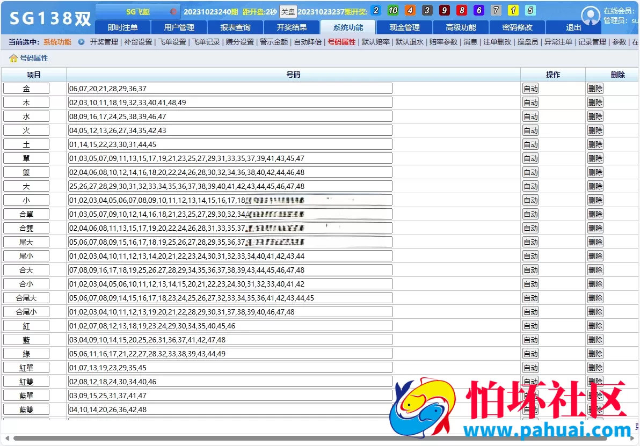Open the 赔率参数 submenu link
640x446 pixels.
tap(443, 42)
